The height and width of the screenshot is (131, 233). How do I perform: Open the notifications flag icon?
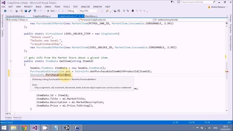[x=172, y=2]
